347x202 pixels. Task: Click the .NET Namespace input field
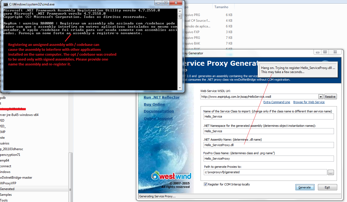(268, 131)
